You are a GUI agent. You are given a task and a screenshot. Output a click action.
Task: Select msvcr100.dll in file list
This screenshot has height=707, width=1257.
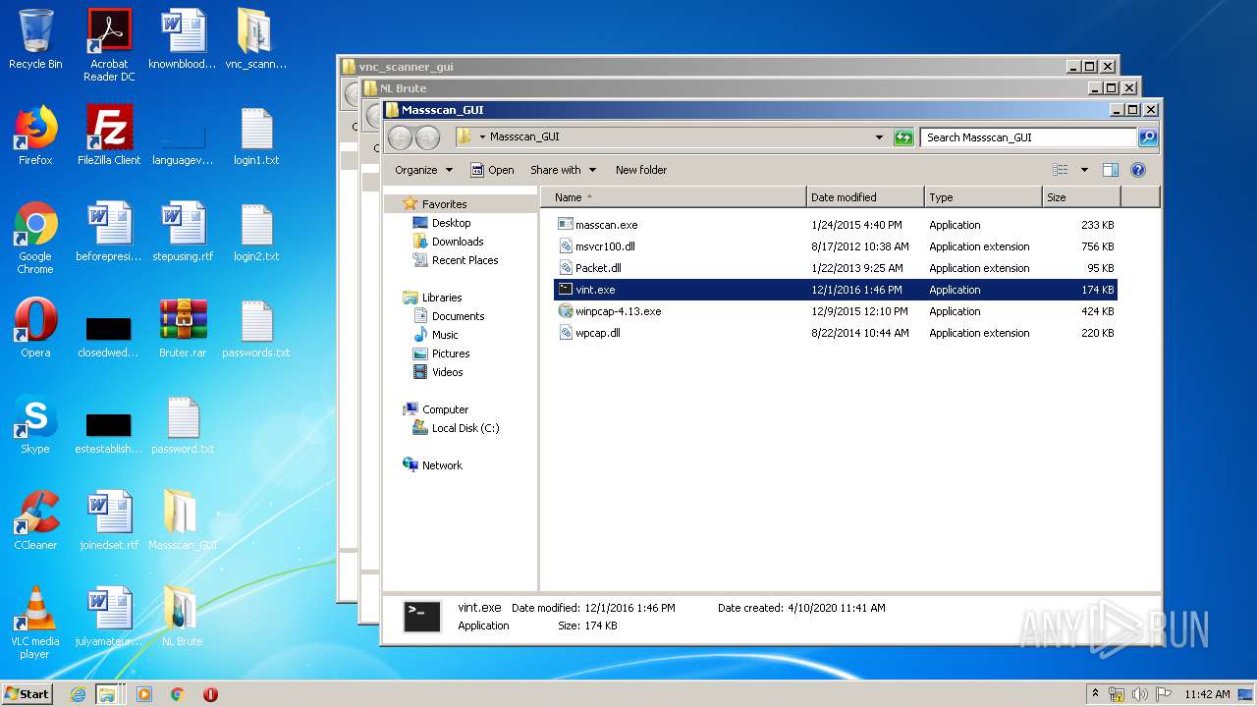pyautogui.click(x=836, y=246)
